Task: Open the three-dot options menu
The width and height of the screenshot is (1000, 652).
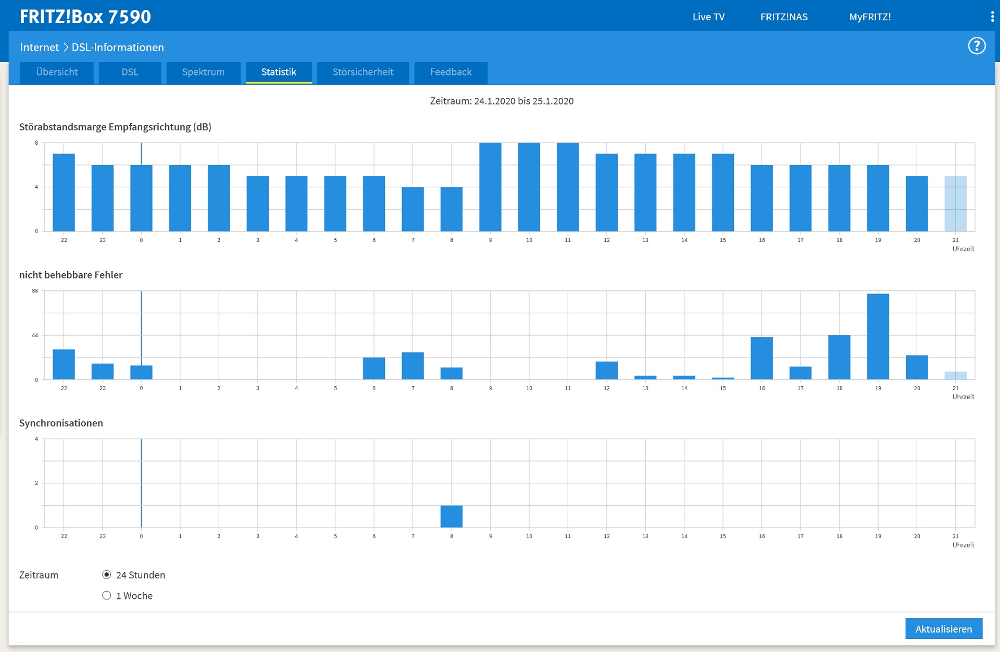Action: tap(992, 17)
